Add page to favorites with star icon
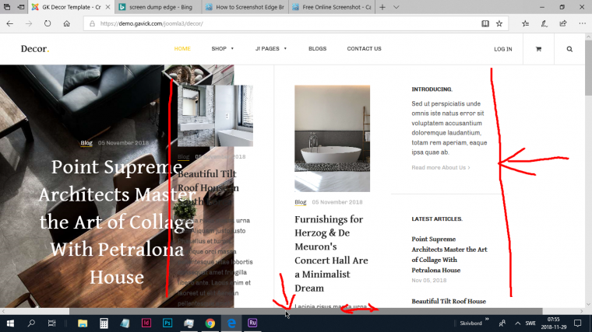592x332 pixels. click(499, 23)
